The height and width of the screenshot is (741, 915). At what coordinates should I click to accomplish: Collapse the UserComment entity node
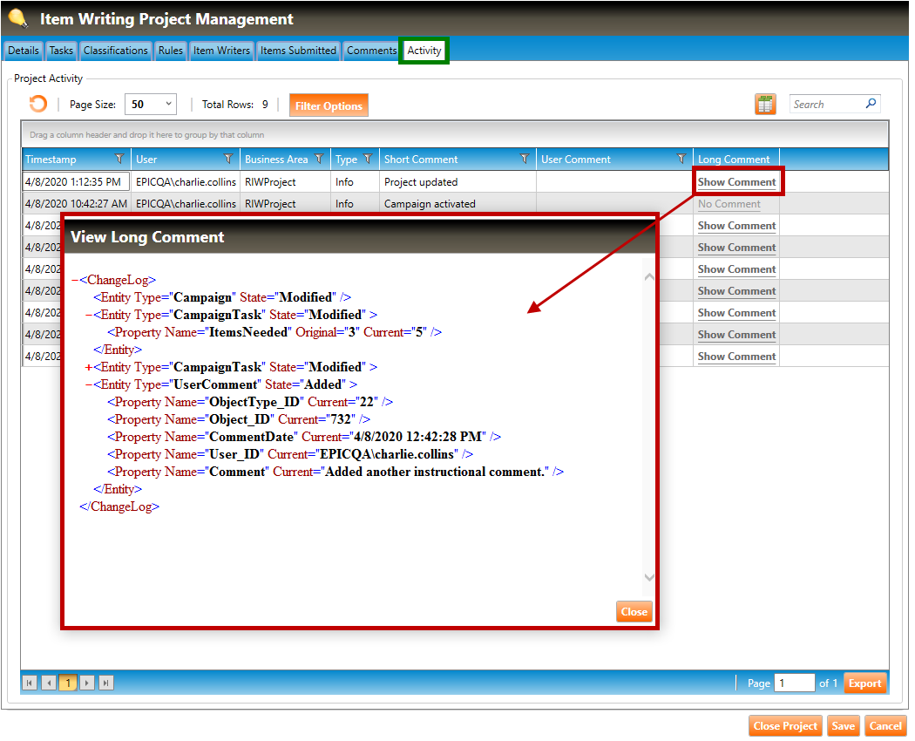click(89, 384)
